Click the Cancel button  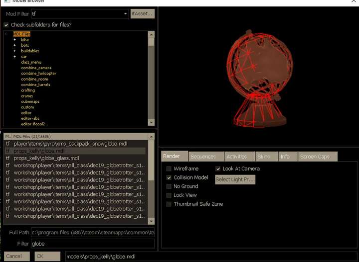click(14, 257)
